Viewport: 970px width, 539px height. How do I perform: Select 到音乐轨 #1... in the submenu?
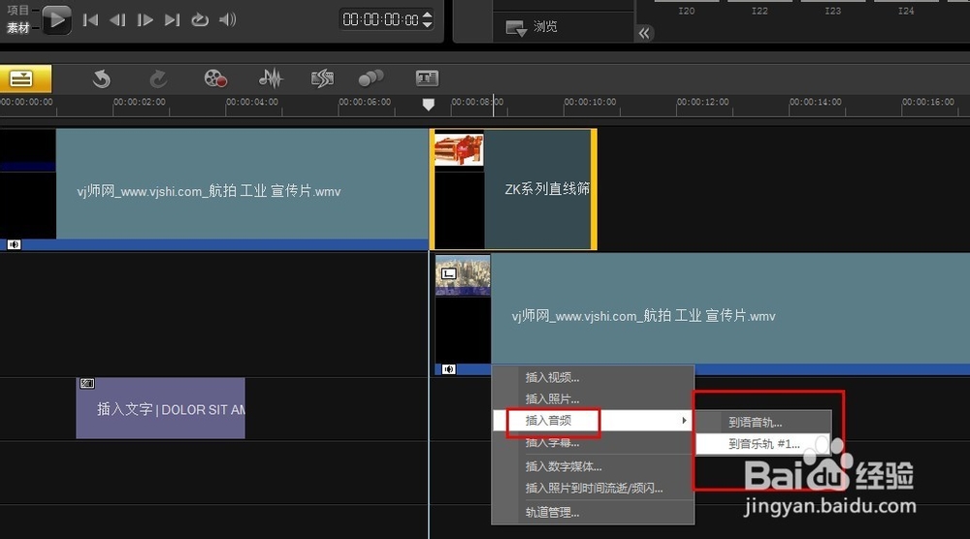click(x=763, y=444)
